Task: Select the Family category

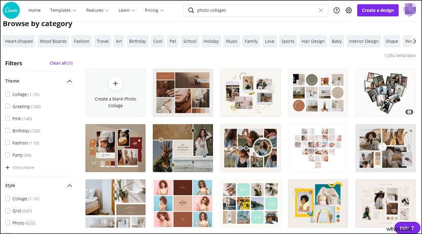Action: point(251,41)
